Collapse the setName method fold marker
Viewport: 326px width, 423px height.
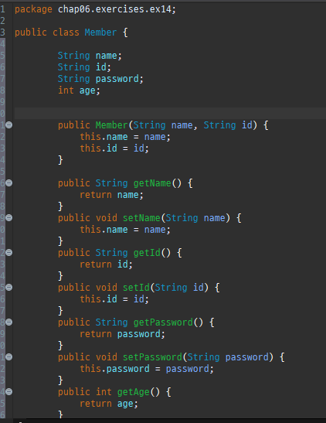click(x=9, y=218)
